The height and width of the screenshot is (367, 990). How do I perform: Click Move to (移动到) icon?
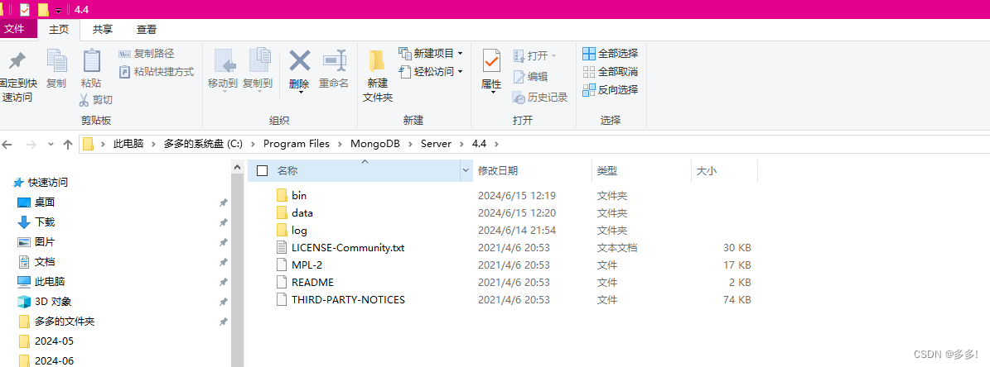tap(225, 62)
